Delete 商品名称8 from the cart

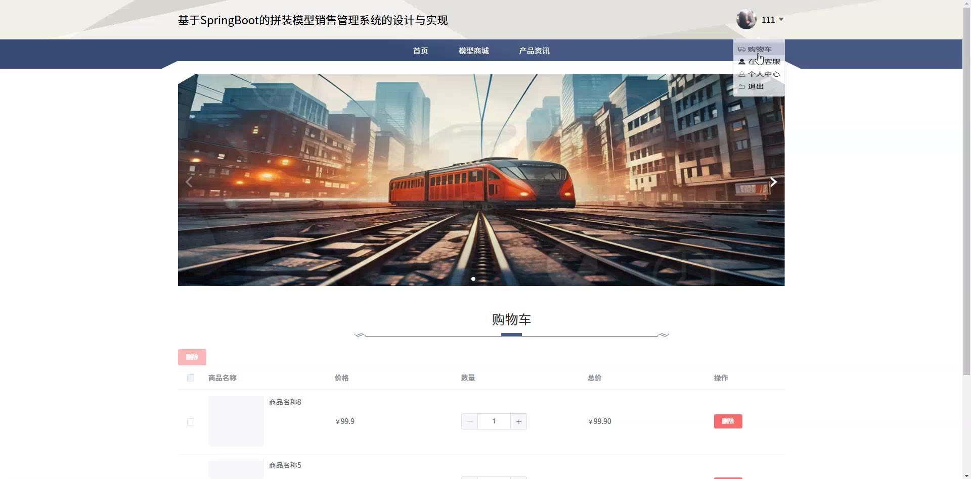coord(728,421)
